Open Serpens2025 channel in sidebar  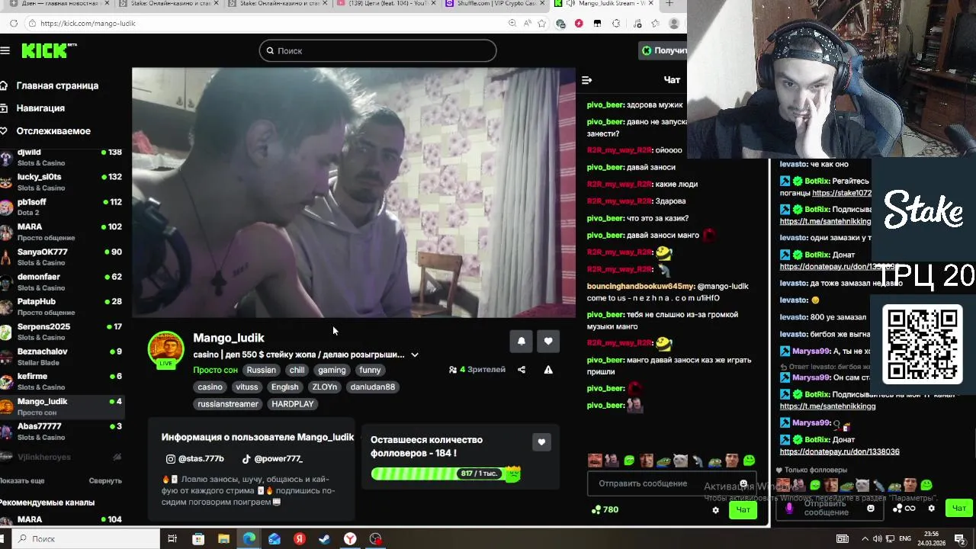(x=61, y=332)
